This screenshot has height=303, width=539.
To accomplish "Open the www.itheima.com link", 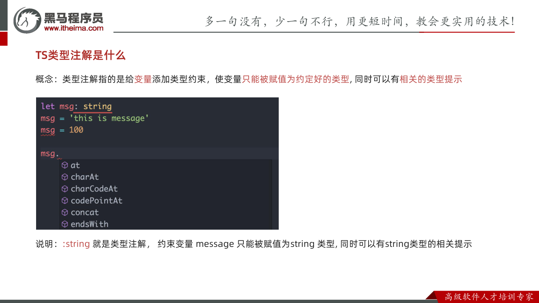I will tap(74, 28).
